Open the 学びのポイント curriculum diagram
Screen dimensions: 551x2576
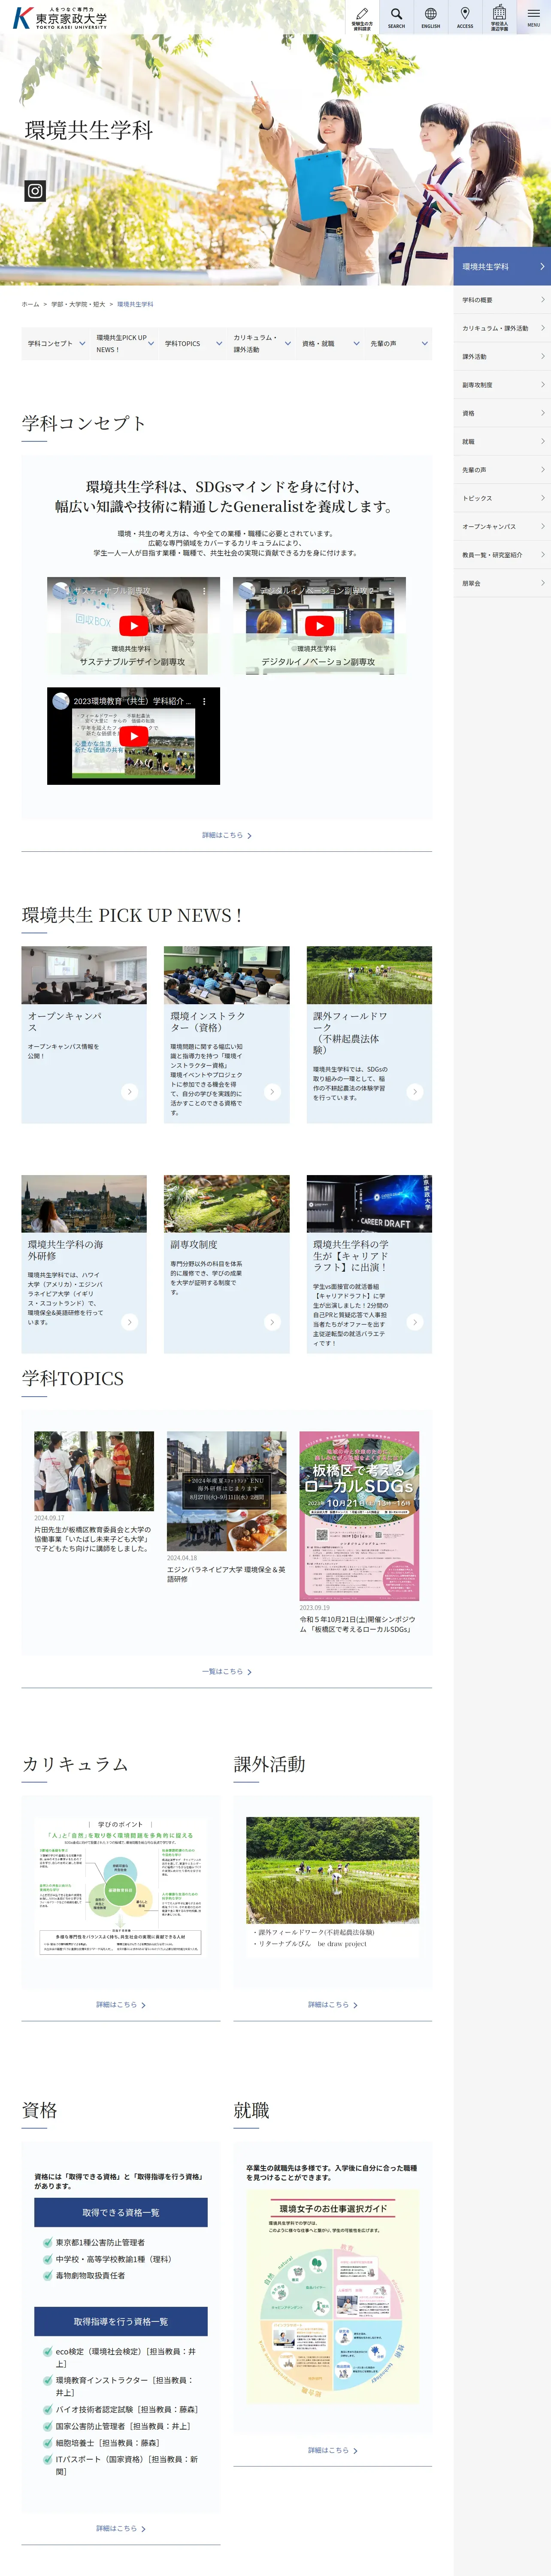(120, 1886)
